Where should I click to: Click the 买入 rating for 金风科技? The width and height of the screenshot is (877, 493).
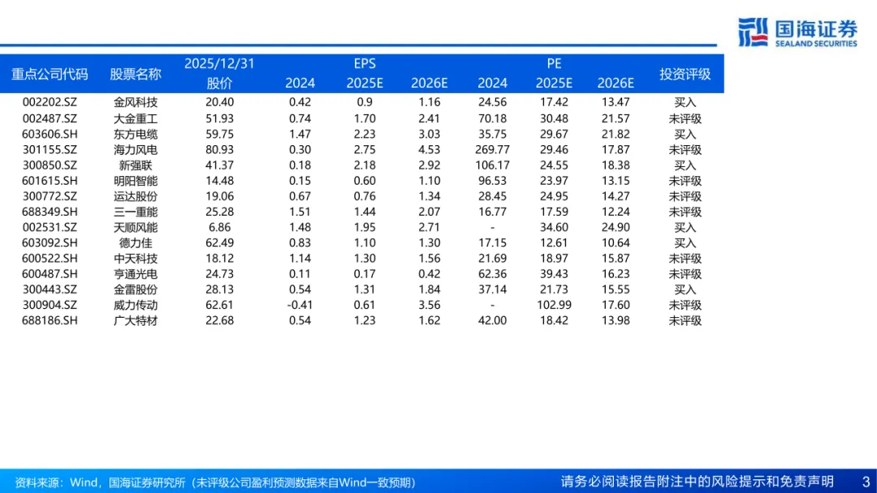685,102
